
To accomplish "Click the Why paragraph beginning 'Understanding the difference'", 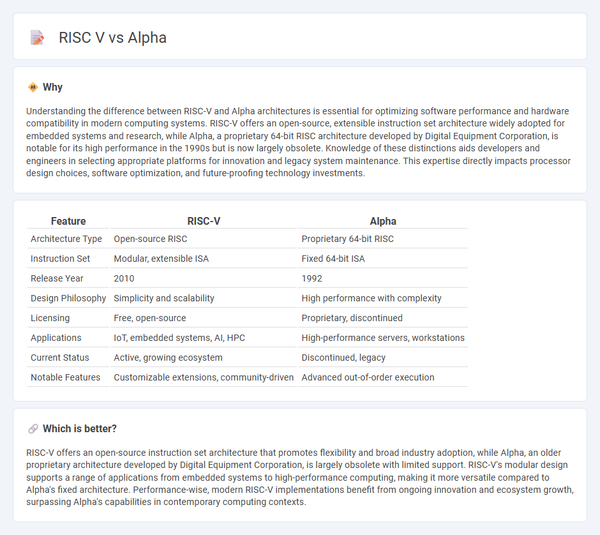I will pyautogui.click(x=299, y=142).
